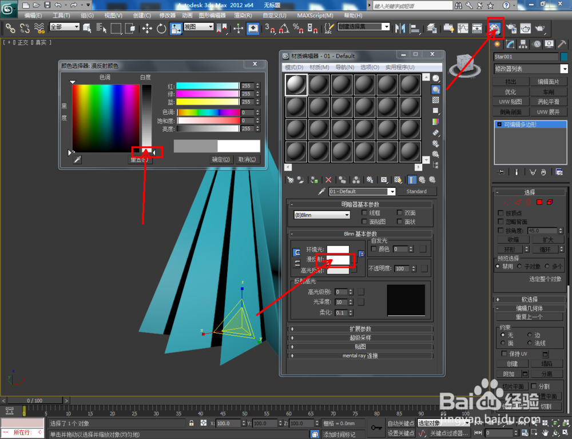Expand the 贴图 rollout

pyautogui.click(x=361, y=347)
